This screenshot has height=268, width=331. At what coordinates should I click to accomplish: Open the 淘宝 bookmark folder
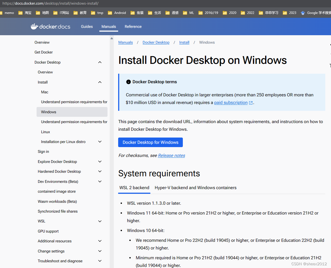click(x=25, y=13)
